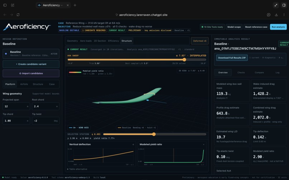Expand the Table alternative disclosure
Image resolution: width=289 pixels, height=180 pixels.
pos(77,169)
